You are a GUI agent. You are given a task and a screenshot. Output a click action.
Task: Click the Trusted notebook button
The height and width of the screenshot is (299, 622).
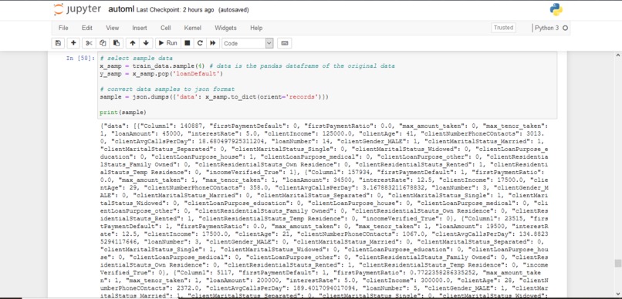(503, 28)
